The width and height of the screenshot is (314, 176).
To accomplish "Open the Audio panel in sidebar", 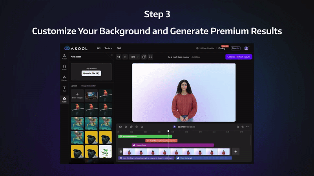I will (64, 67).
